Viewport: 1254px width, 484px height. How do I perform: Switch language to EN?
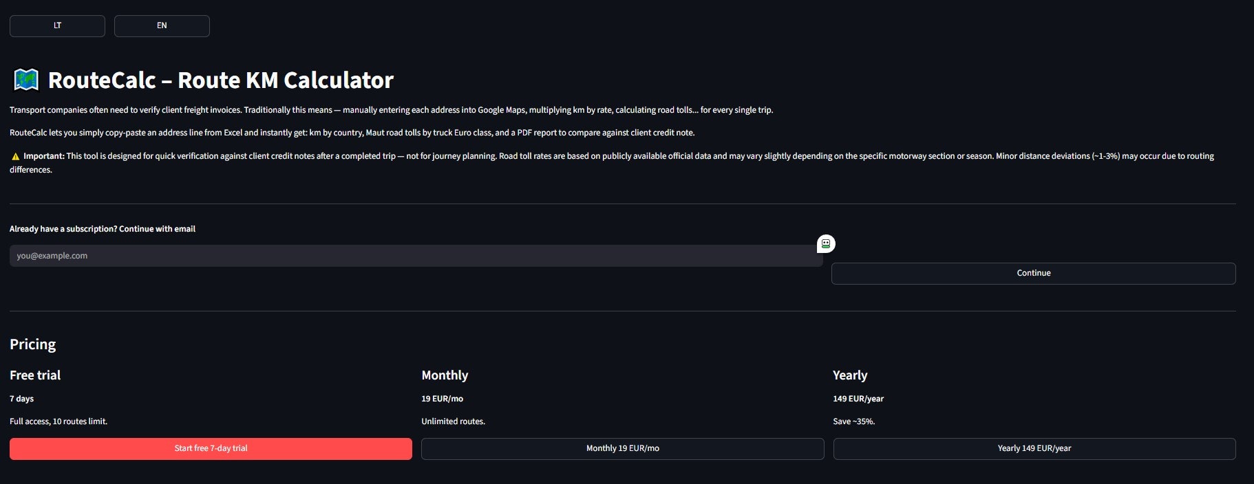click(162, 26)
